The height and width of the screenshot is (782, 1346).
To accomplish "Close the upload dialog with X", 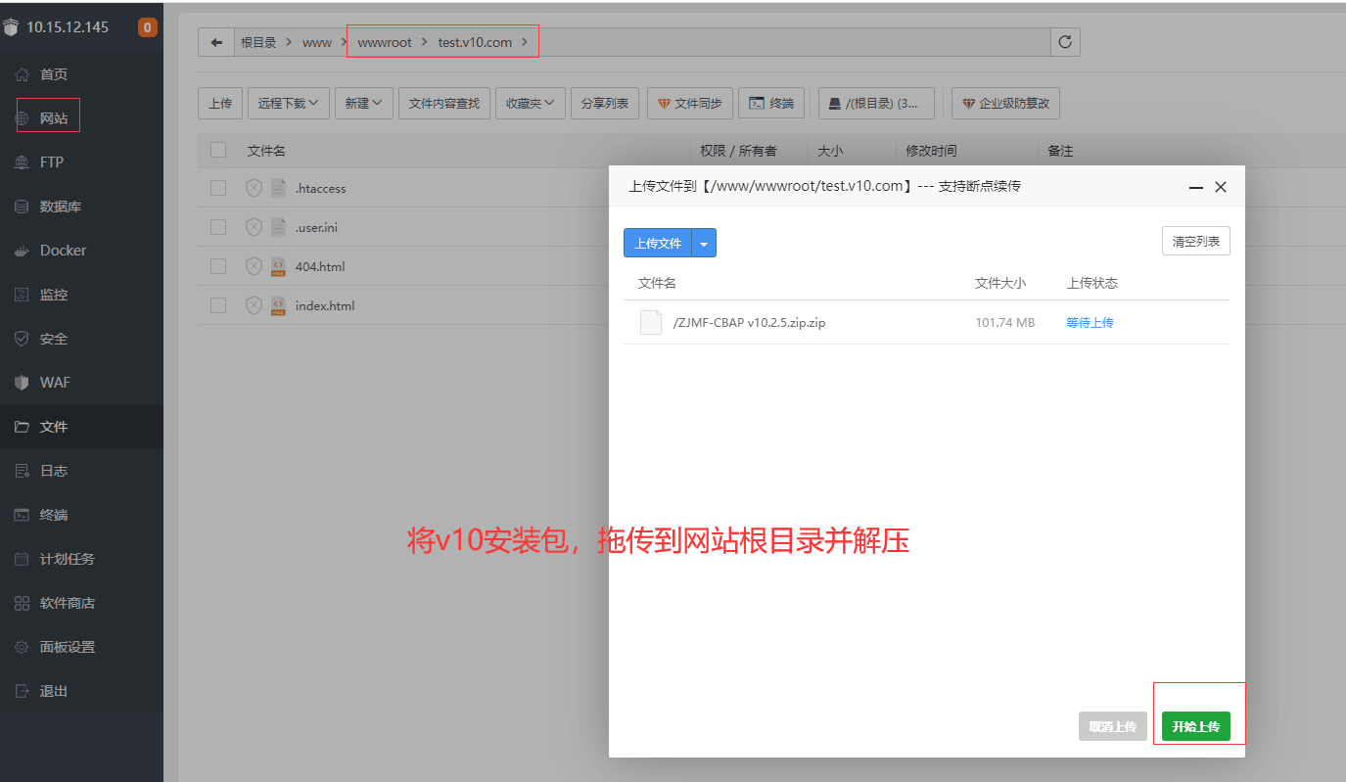I will click(x=1221, y=187).
